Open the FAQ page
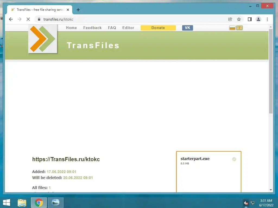 pyautogui.click(x=112, y=28)
